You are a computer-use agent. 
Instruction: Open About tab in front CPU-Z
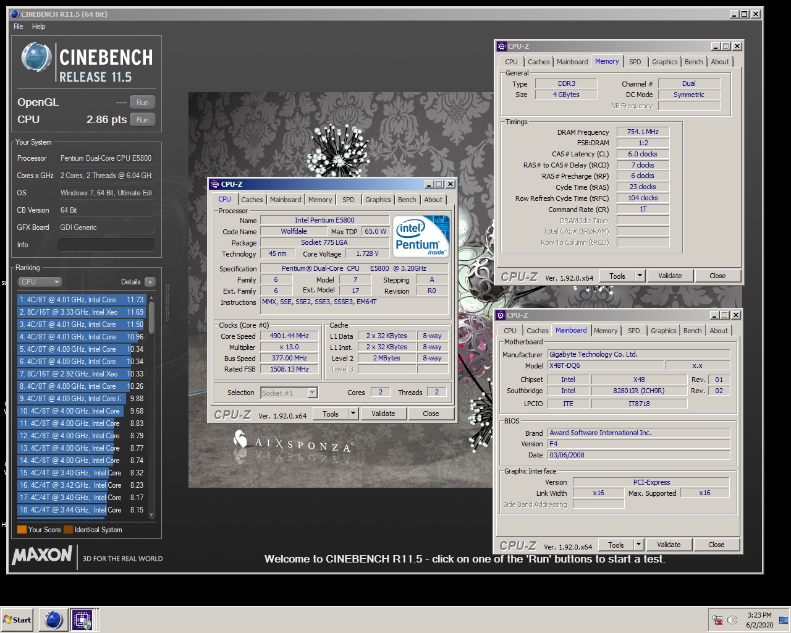point(433,200)
